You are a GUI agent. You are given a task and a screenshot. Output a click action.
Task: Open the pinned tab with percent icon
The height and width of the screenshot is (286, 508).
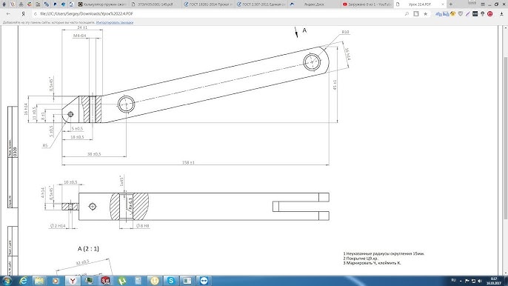(47, 4)
